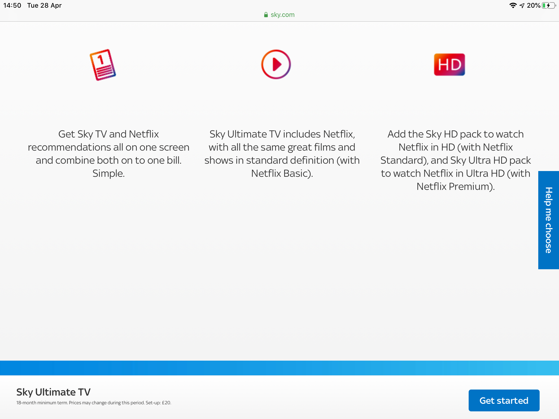Click the red HD badge icon
The height and width of the screenshot is (419, 559).
(449, 65)
